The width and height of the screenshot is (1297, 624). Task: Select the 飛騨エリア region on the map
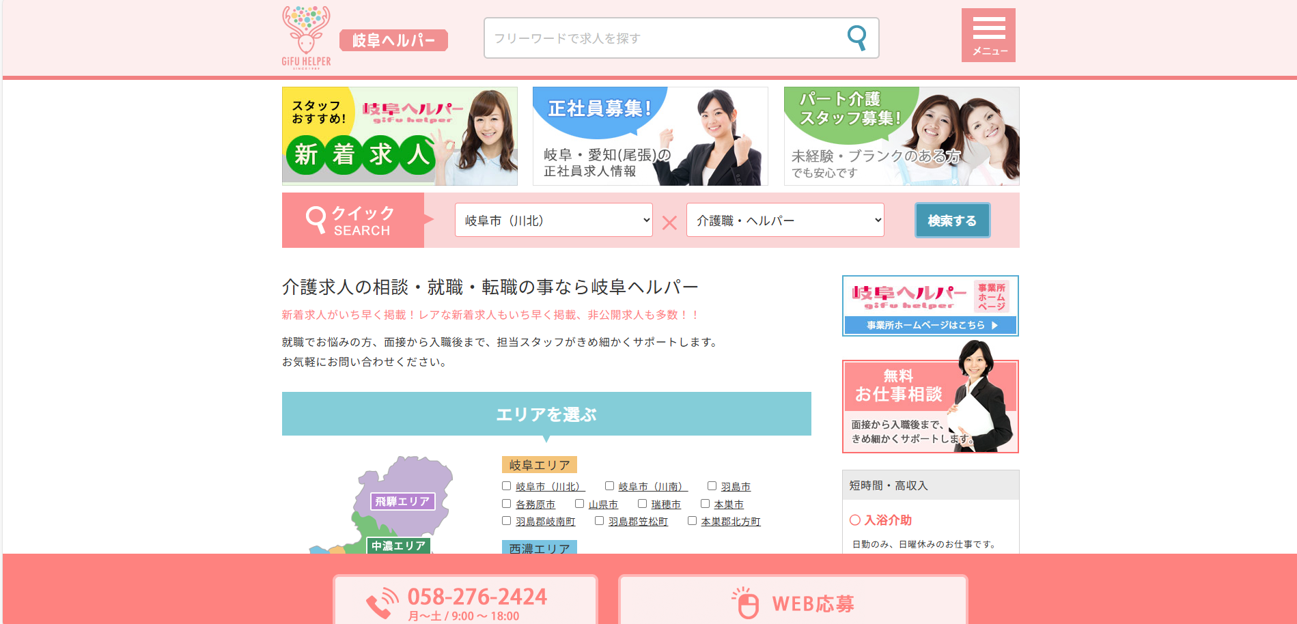tap(402, 501)
